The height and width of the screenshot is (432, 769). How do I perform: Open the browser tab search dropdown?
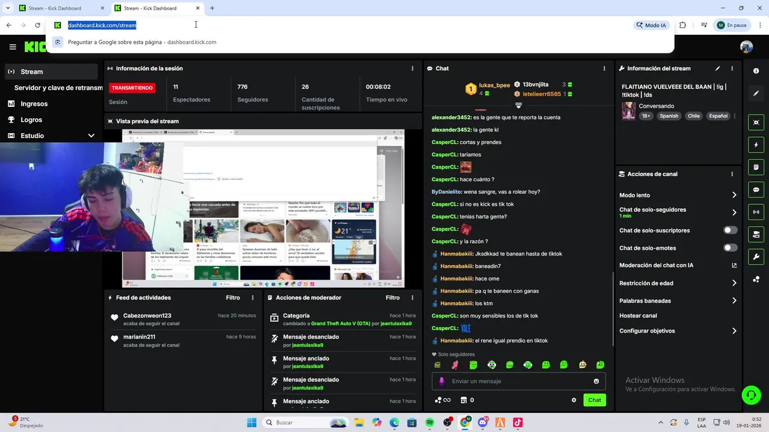pyautogui.click(x=8, y=8)
